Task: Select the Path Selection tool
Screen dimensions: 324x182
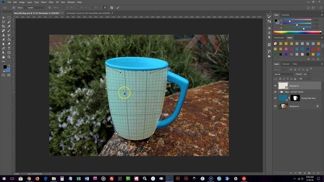Action: pyautogui.click(x=4, y=53)
